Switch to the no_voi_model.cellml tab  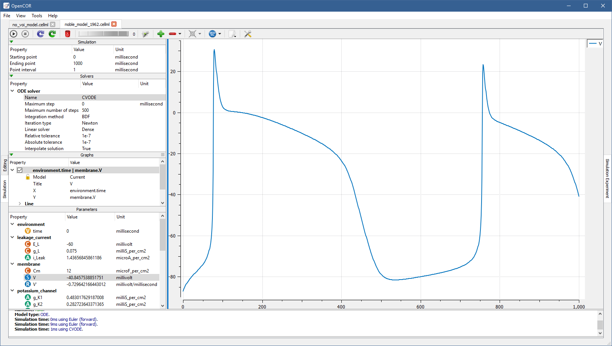coord(30,25)
